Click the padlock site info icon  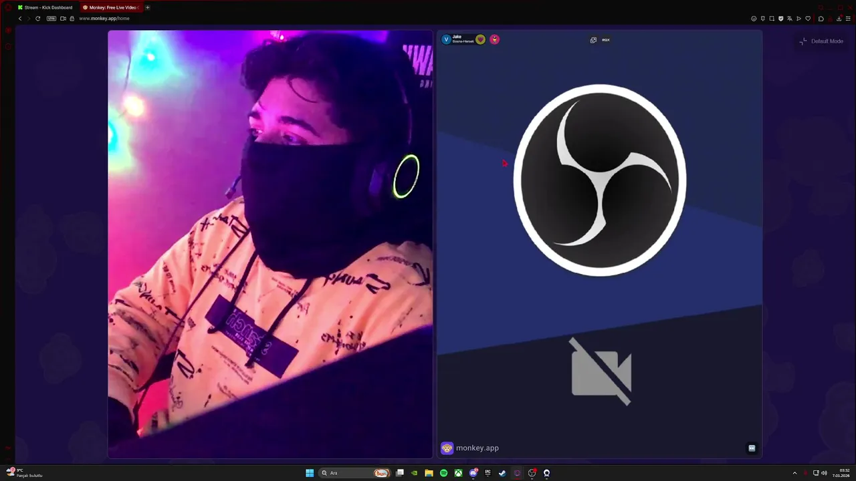[x=72, y=19]
